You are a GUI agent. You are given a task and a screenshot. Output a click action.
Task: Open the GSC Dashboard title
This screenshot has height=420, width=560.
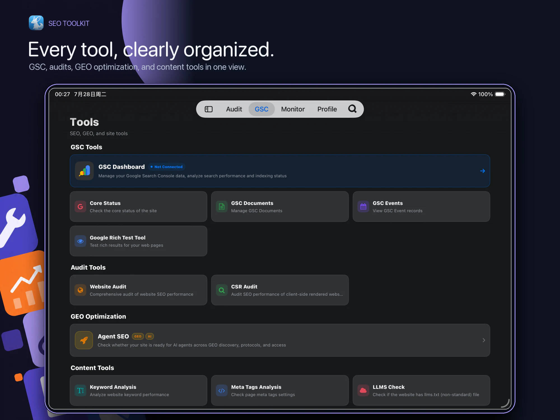pyautogui.click(x=122, y=167)
